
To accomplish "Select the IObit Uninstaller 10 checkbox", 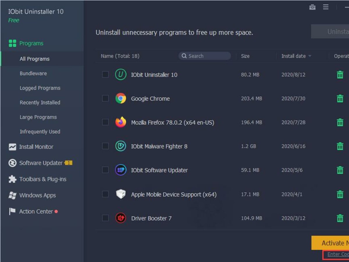I will click(105, 75).
